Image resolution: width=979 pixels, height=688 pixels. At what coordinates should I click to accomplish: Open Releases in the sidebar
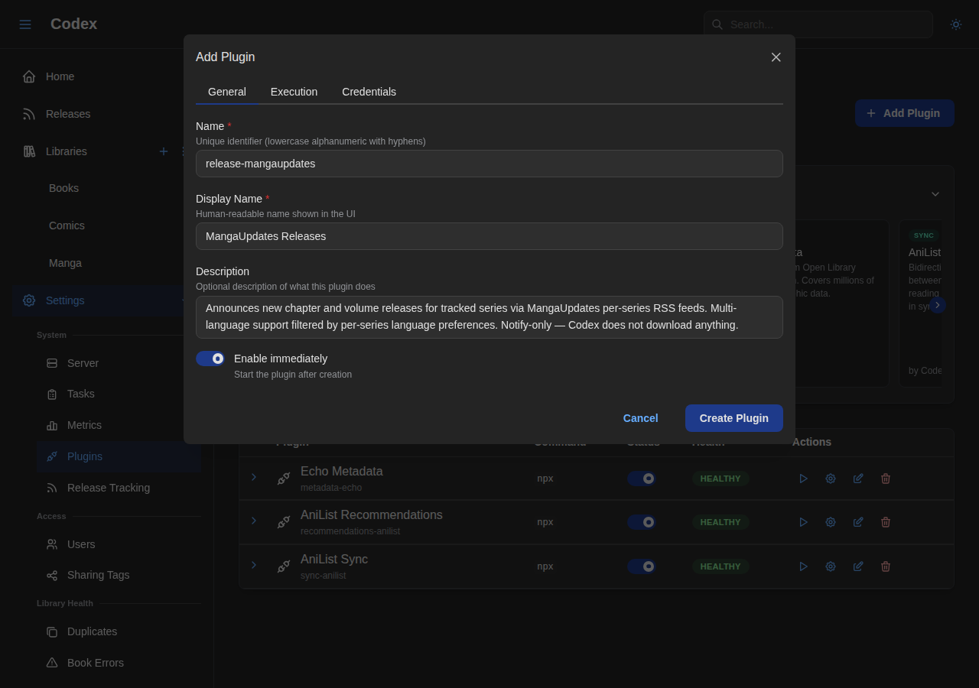[x=107, y=114]
